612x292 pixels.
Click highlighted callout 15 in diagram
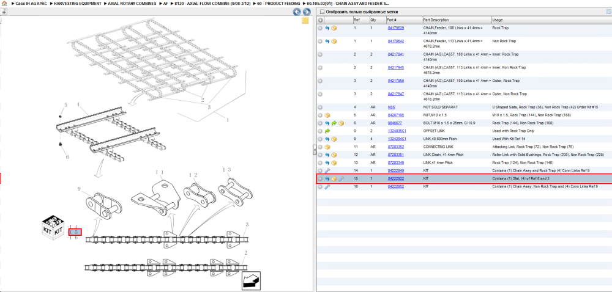(x=75, y=232)
